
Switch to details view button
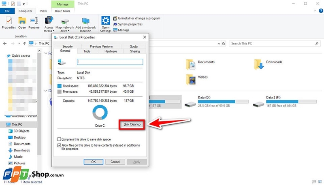tap(314, 182)
